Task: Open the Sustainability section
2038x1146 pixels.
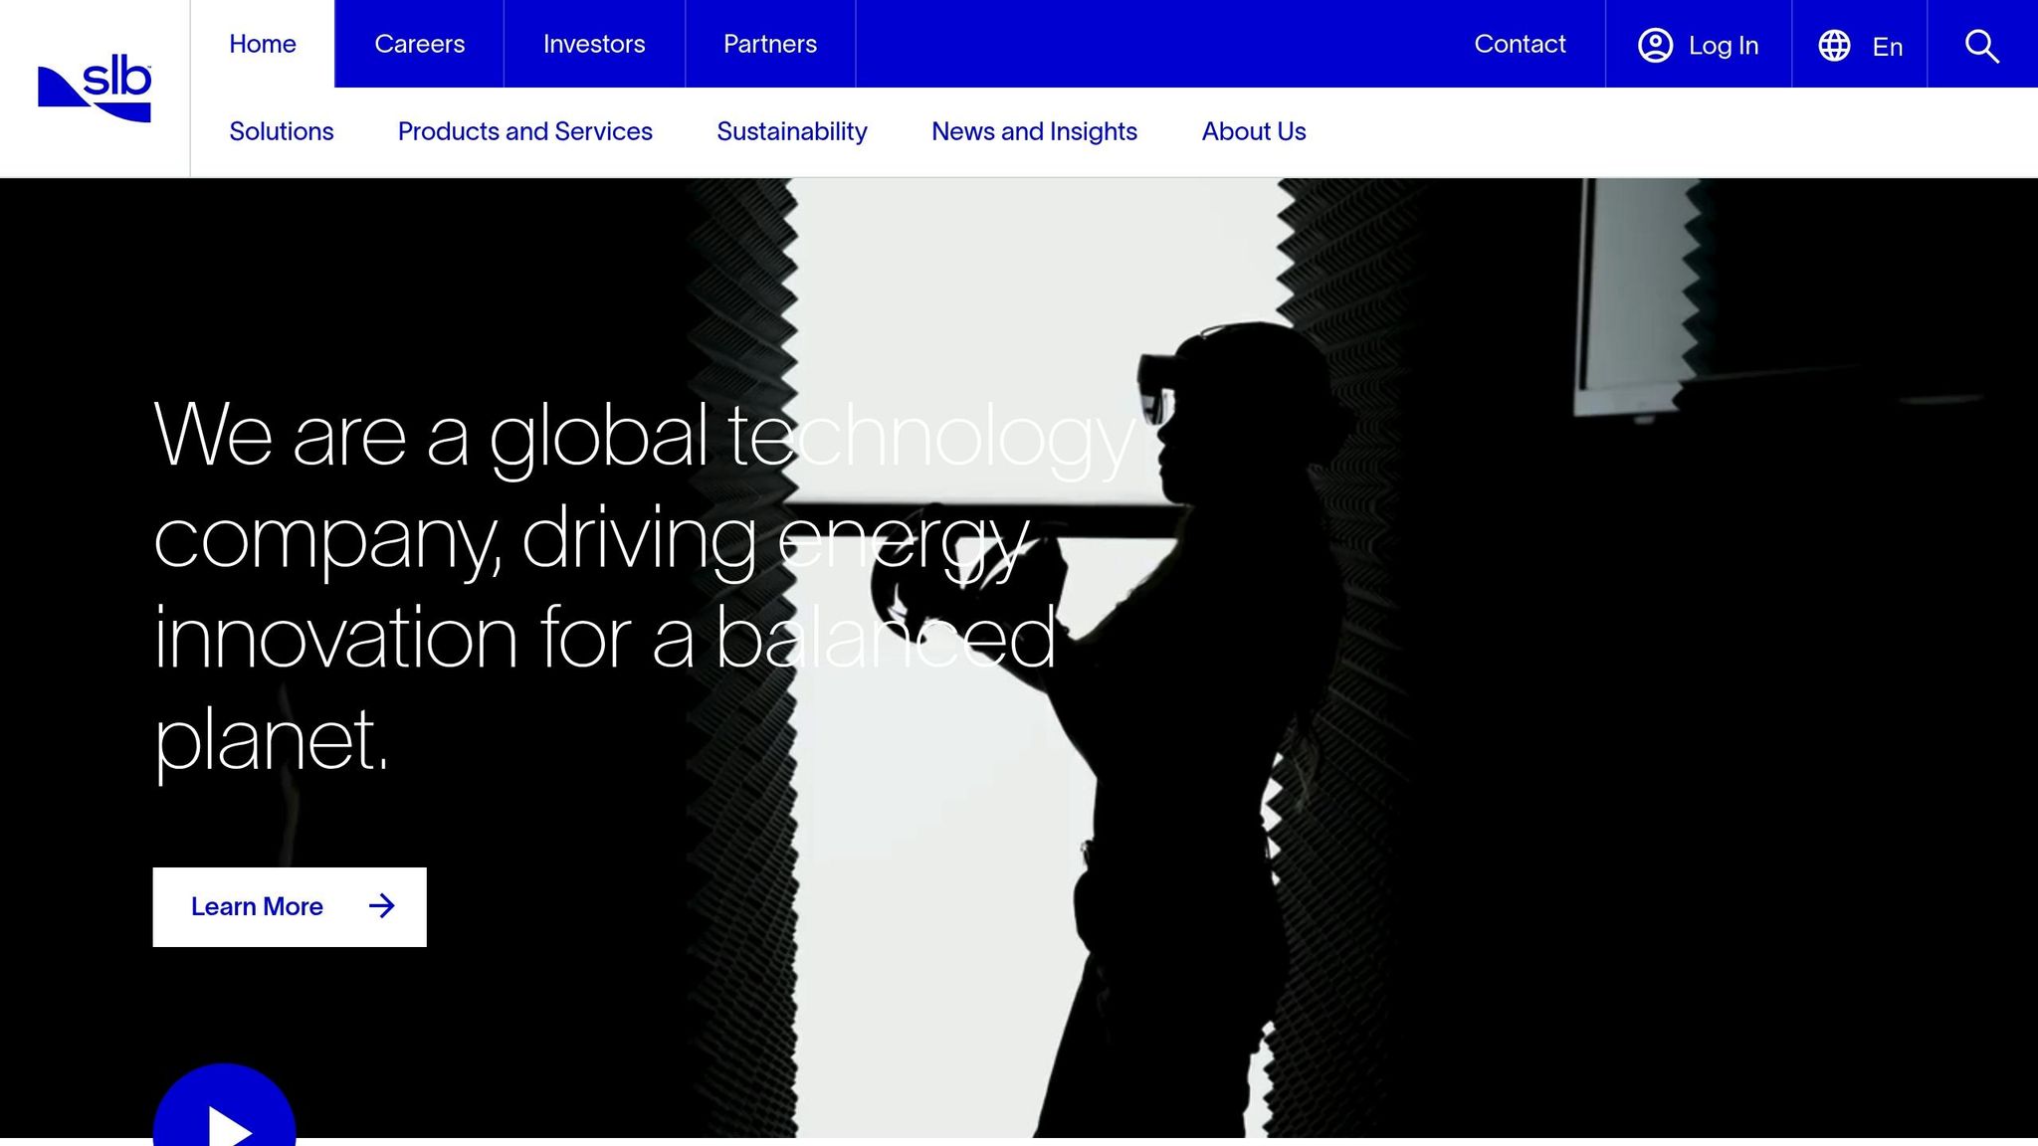Action: pyautogui.click(x=792, y=131)
